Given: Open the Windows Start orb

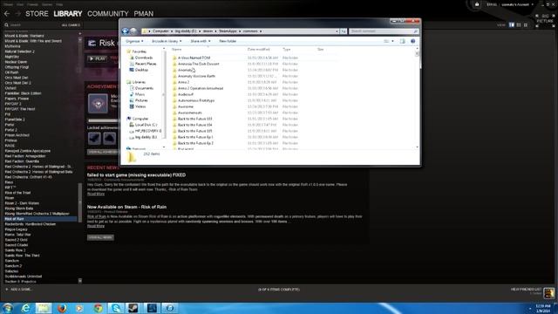Looking at the screenshot, I should tap(8, 308).
